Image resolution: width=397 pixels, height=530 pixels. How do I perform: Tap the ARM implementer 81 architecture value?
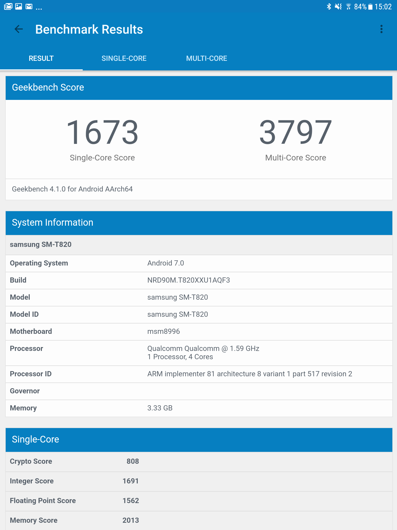(250, 374)
